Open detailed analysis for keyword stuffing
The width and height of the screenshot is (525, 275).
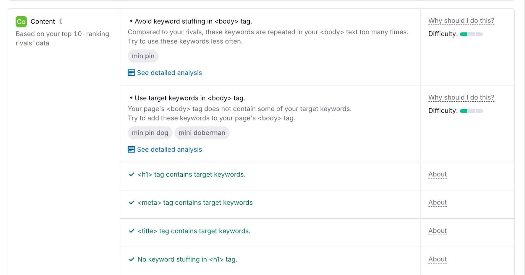169,73
